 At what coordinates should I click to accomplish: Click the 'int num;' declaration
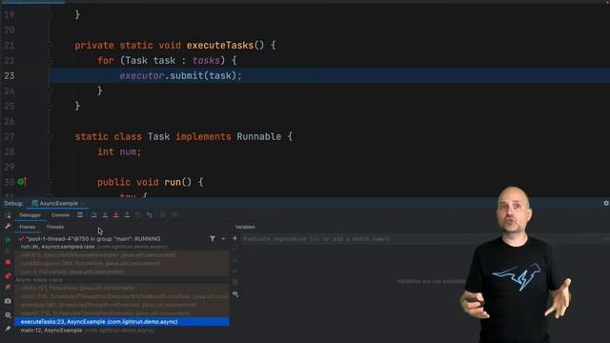tap(119, 151)
